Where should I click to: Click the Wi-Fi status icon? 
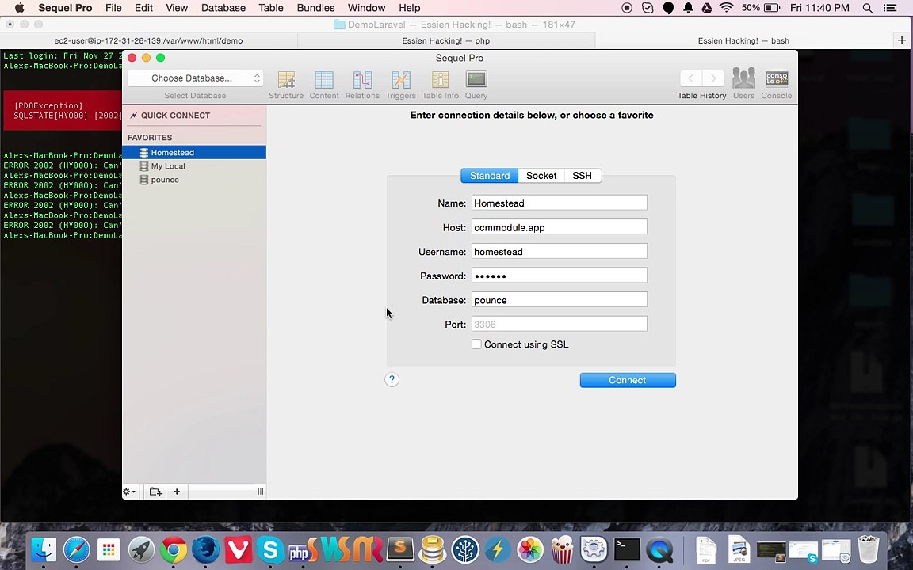pyautogui.click(x=726, y=8)
